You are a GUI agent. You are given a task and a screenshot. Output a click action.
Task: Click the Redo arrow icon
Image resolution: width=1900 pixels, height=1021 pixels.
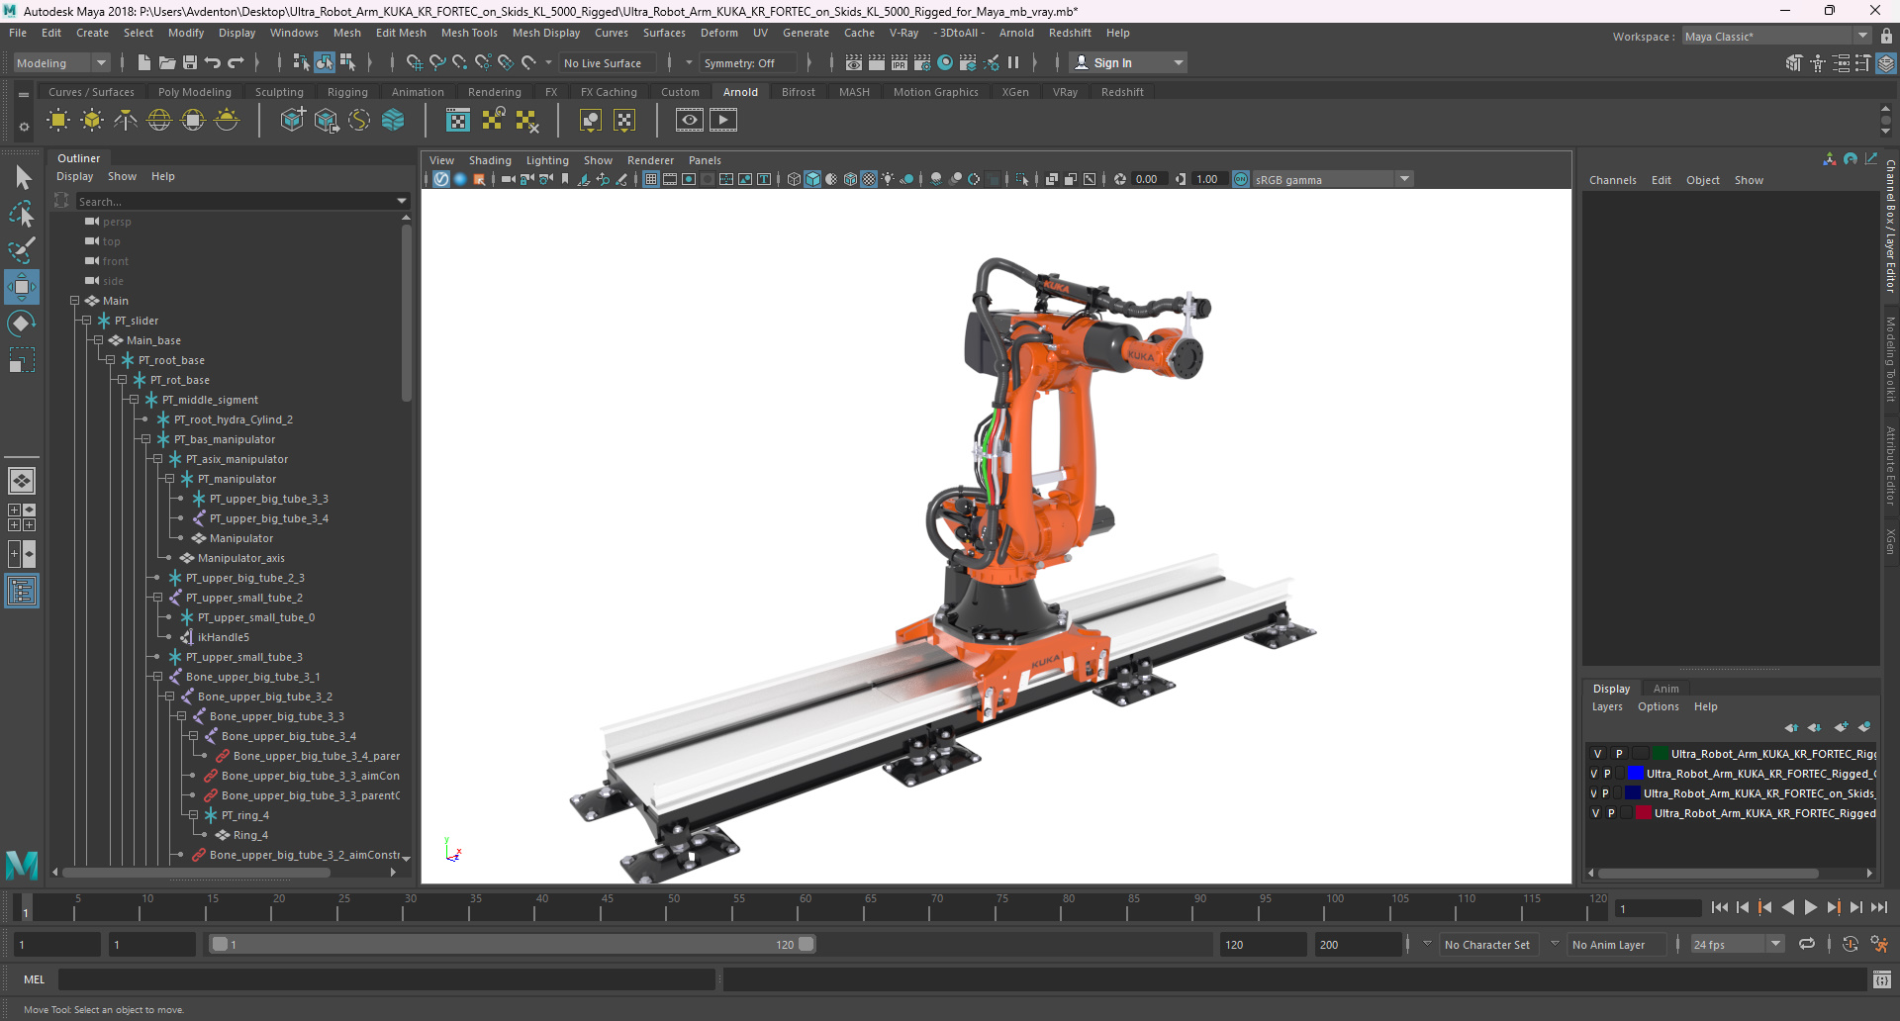point(236,62)
